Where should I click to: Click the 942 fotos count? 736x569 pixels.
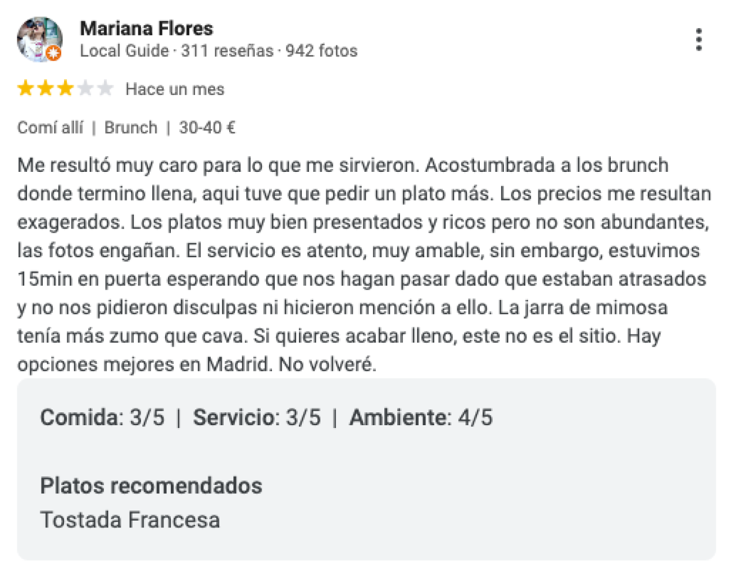tap(321, 51)
